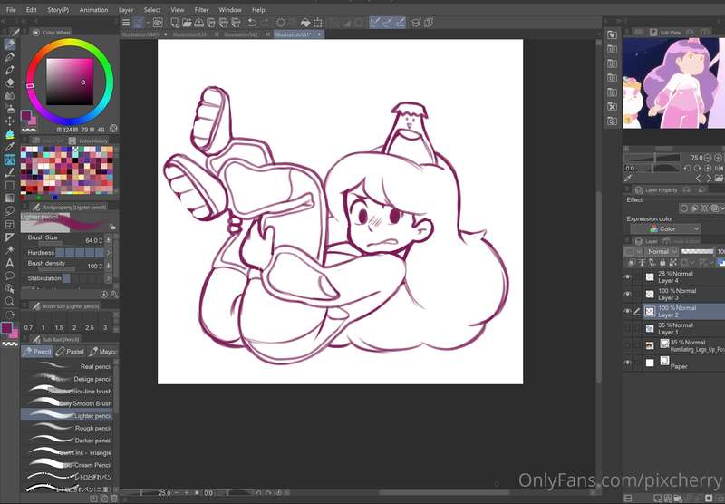Toggle snap to ruler in command bar

click(375, 22)
